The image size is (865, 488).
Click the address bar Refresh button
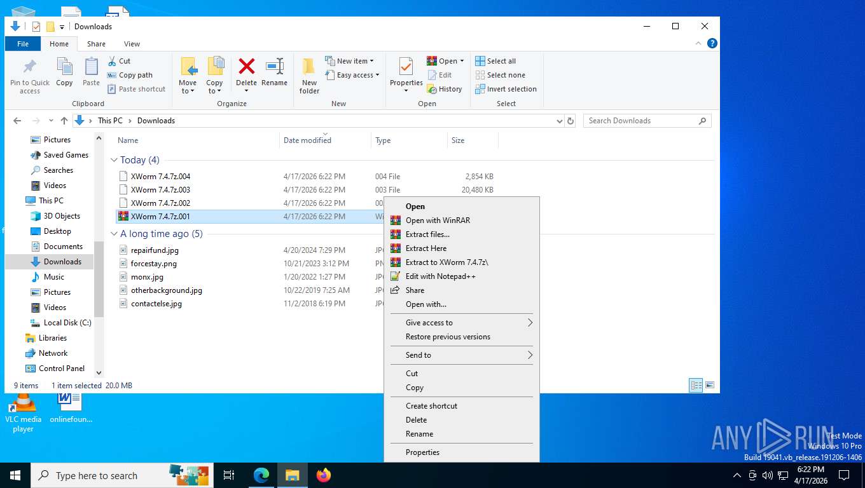tap(571, 121)
